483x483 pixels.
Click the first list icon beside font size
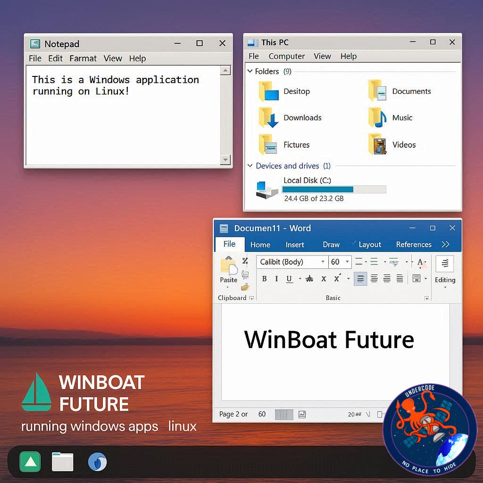tap(359, 262)
